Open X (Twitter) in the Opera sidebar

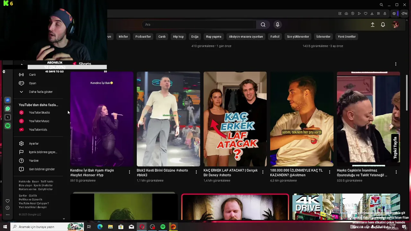[x=8, y=117]
